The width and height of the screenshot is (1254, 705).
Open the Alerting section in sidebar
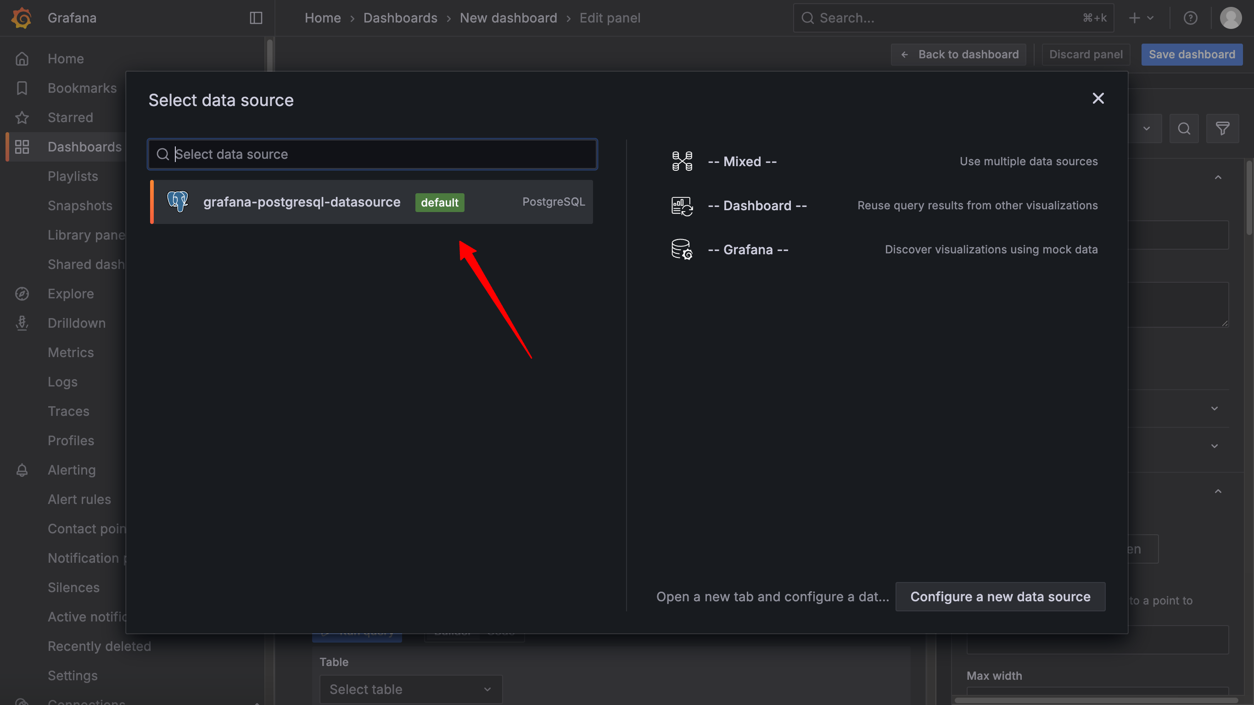pyautogui.click(x=72, y=470)
